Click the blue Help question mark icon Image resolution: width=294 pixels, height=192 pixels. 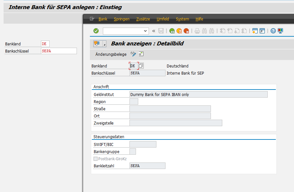click(273, 31)
